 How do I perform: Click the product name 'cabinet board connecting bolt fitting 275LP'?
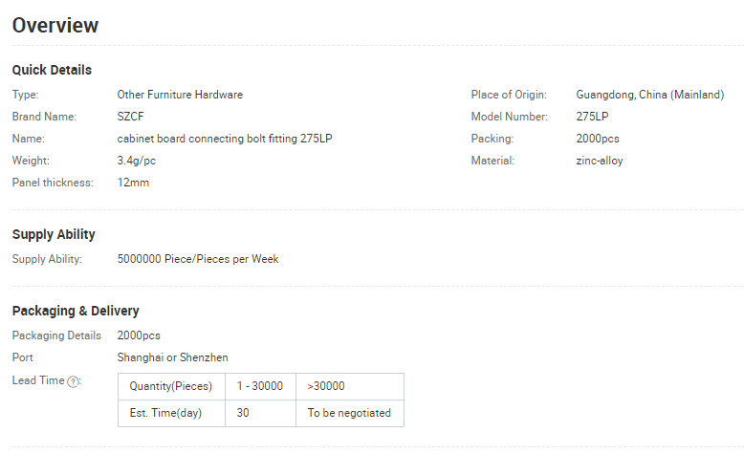pos(225,139)
